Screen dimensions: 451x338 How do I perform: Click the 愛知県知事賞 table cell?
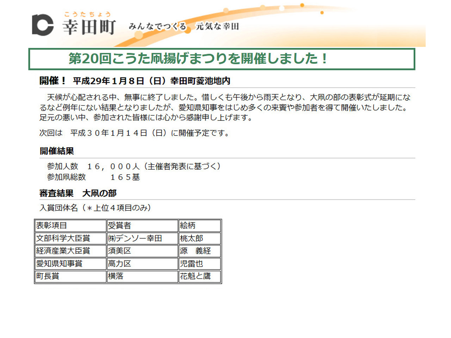[70, 264]
